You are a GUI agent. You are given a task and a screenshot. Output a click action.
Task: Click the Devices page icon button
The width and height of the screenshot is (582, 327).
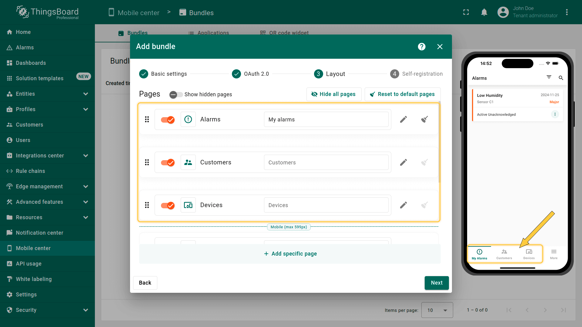coord(188,205)
